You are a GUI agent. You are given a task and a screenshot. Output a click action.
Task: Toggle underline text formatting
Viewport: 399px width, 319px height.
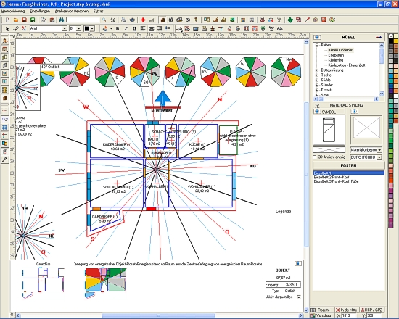point(134,28)
